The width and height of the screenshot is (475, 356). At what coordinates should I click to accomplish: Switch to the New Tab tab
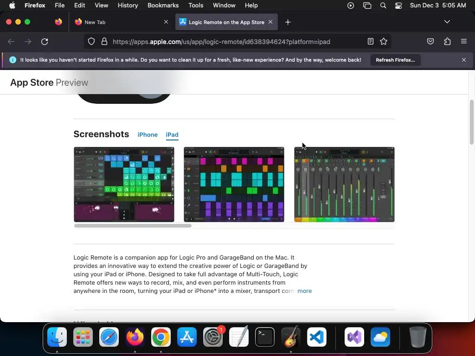tap(121, 22)
